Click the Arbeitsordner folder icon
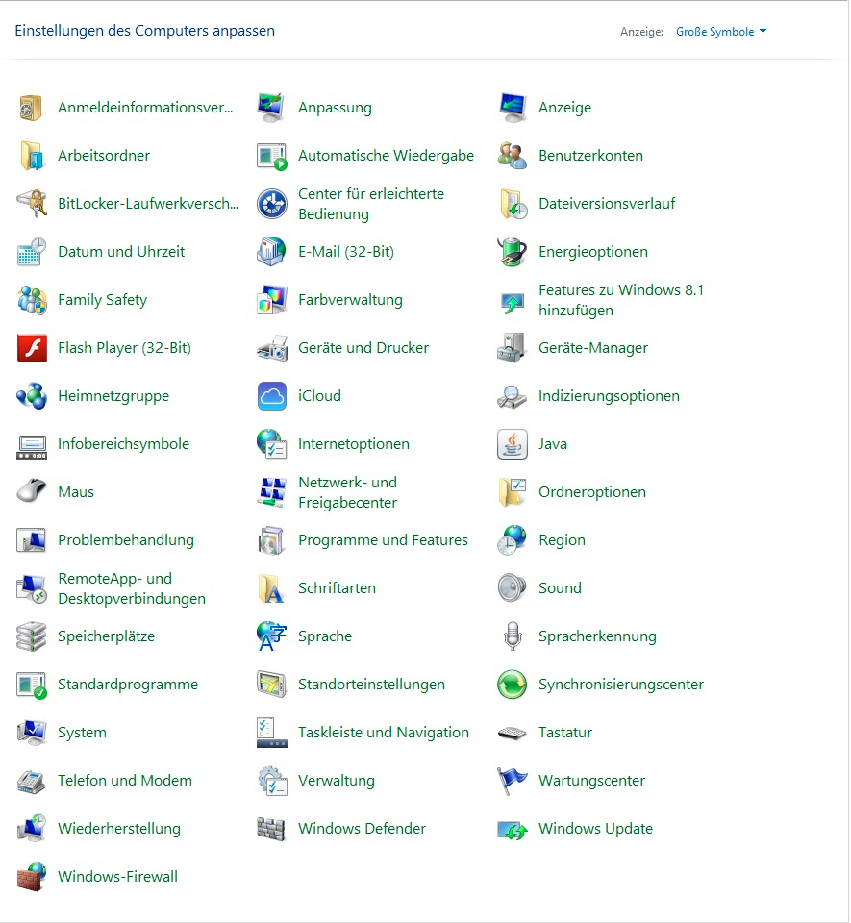The height and width of the screenshot is (923, 851). (x=31, y=156)
